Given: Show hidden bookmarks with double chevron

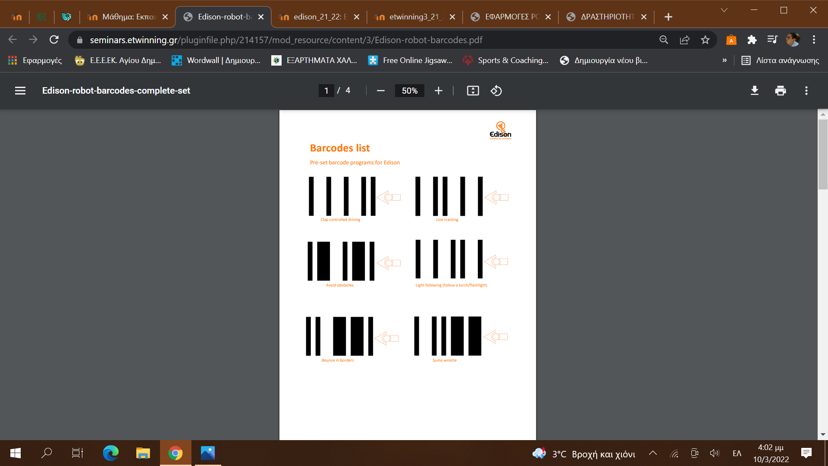Looking at the screenshot, I should (x=724, y=60).
